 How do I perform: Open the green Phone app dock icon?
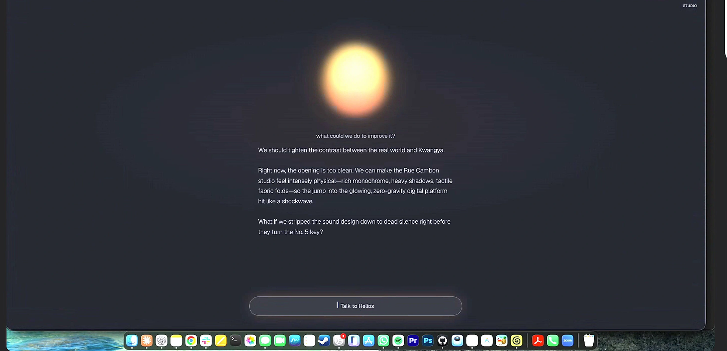[553, 340]
